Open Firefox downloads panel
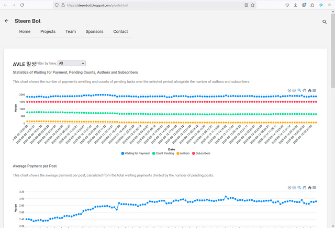 pos(296,5)
